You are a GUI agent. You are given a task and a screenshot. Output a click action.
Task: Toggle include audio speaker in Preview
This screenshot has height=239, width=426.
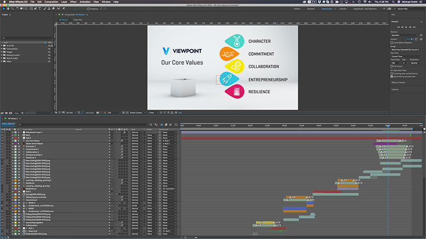[x=412, y=39]
